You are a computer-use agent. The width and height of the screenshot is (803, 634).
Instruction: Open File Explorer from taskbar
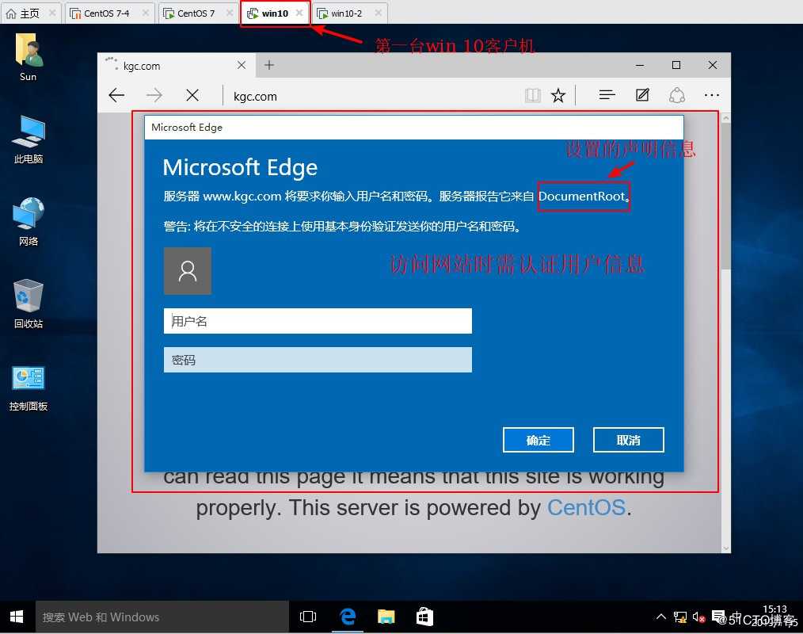(x=386, y=617)
